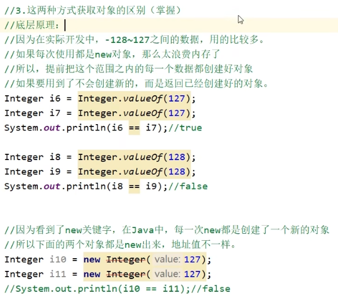Image resolution: width=338 pixels, height=297 pixels.
Task: Click the number 128 in the i8 line
Action: pyautogui.click(x=177, y=157)
